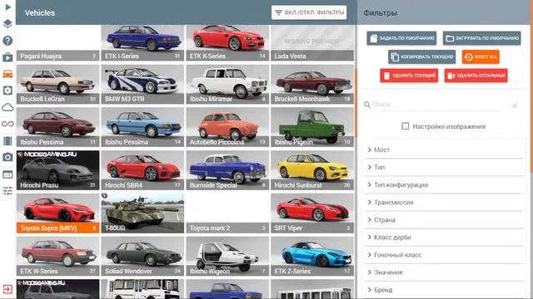The image size is (533, 299).
Task: Select the Burnside Special vehicle card
Action: pos(227,170)
